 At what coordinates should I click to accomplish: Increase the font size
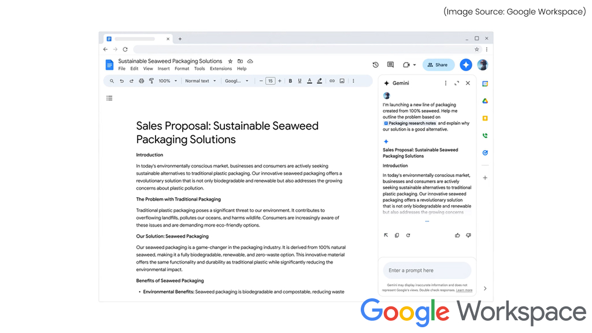[x=280, y=81]
